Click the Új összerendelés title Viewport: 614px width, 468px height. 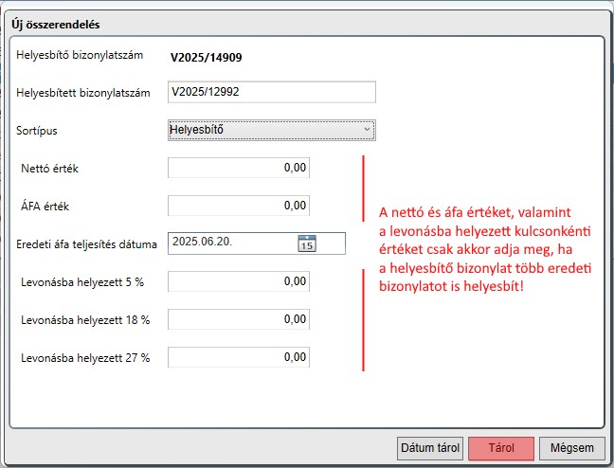point(56,25)
